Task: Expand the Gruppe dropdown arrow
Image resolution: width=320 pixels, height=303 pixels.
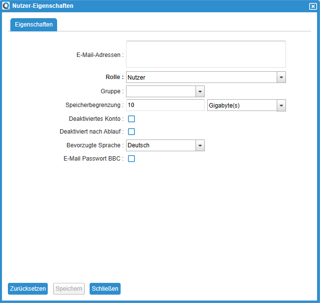Action: [x=200, y=91]
